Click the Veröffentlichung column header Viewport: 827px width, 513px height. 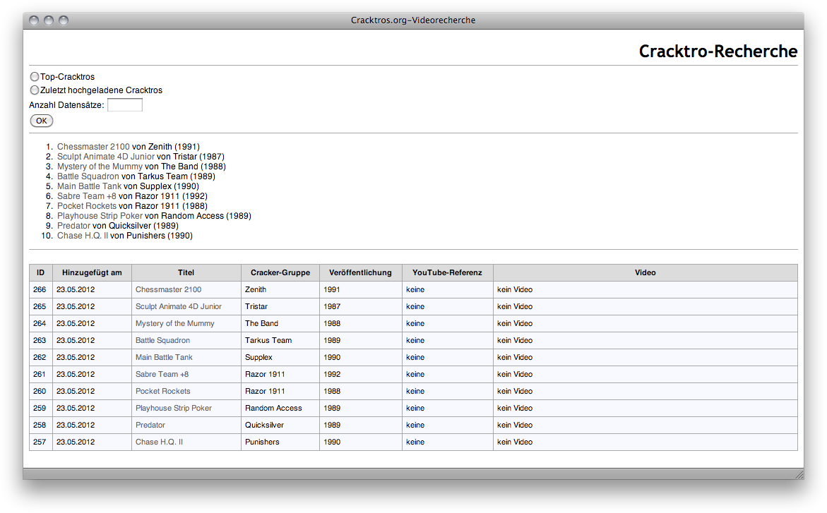[360, 272]
